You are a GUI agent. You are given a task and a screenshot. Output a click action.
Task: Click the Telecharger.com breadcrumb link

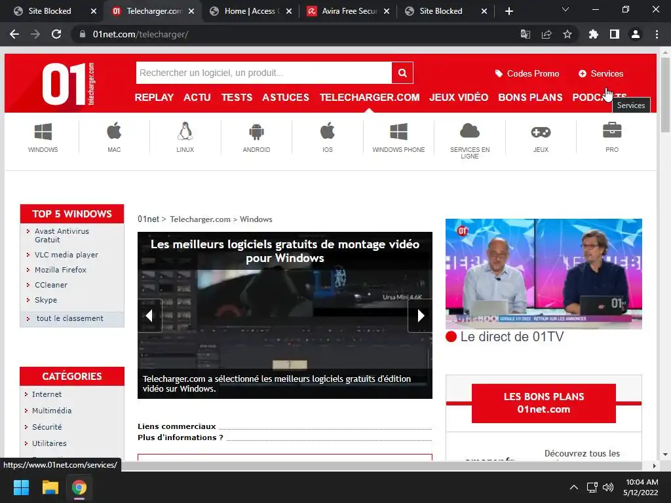[x=200, y=219]
